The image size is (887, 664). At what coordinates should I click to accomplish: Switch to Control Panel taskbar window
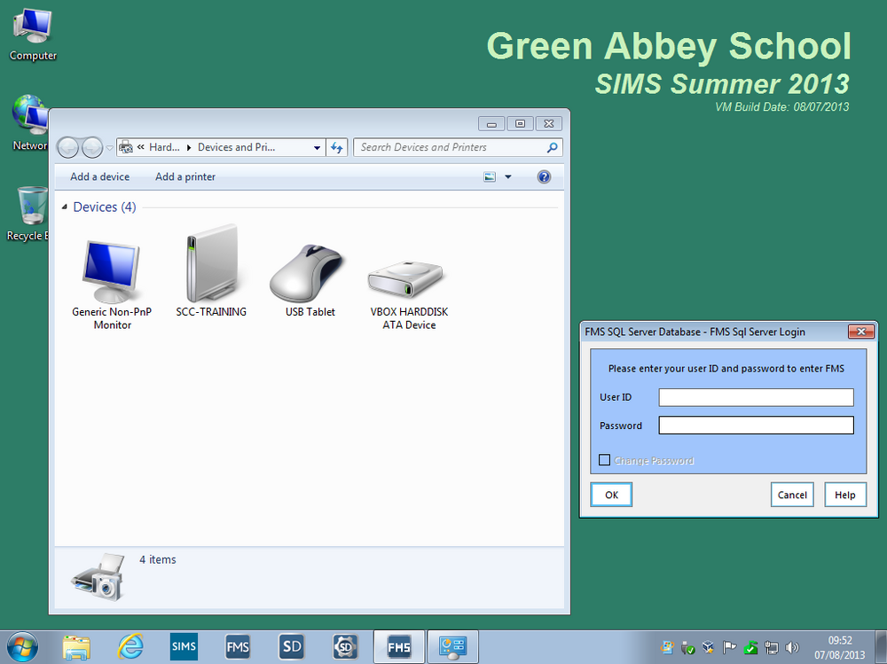(452, 646)
